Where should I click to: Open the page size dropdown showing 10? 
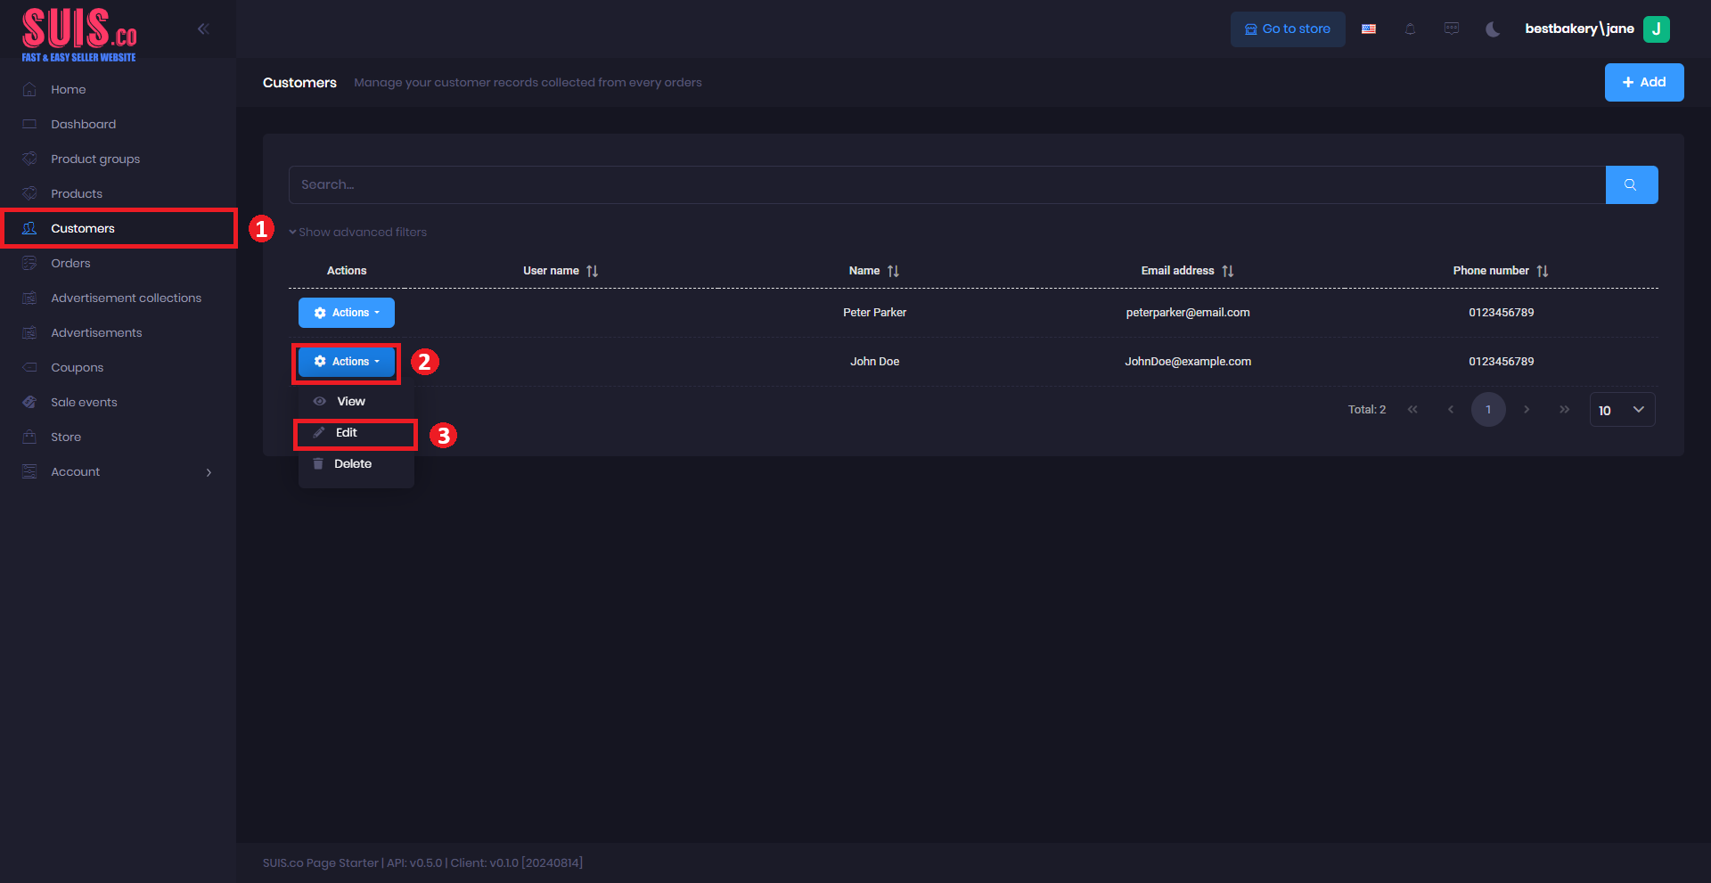[1622, 410]
